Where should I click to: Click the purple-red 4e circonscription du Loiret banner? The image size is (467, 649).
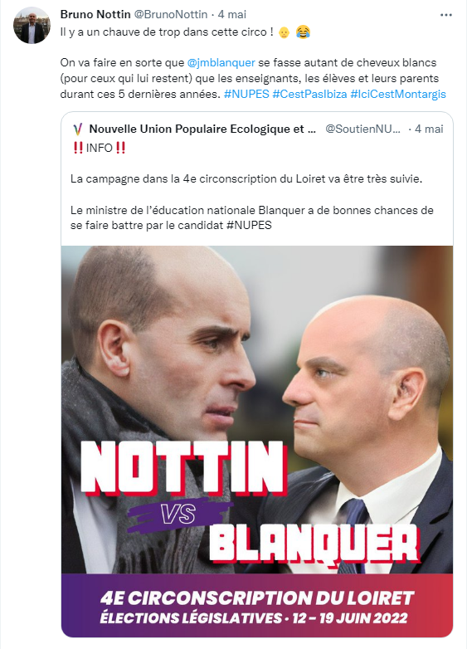tap(257, 605)
